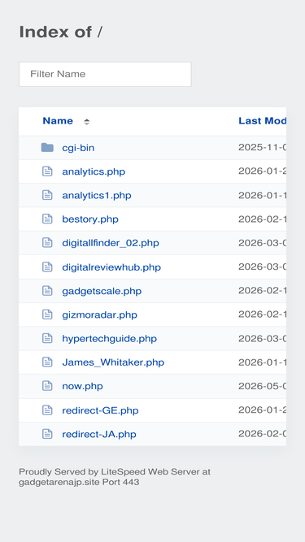
Task: Click the file icon beside hypertechguide.php
Action: pos(47,338)
